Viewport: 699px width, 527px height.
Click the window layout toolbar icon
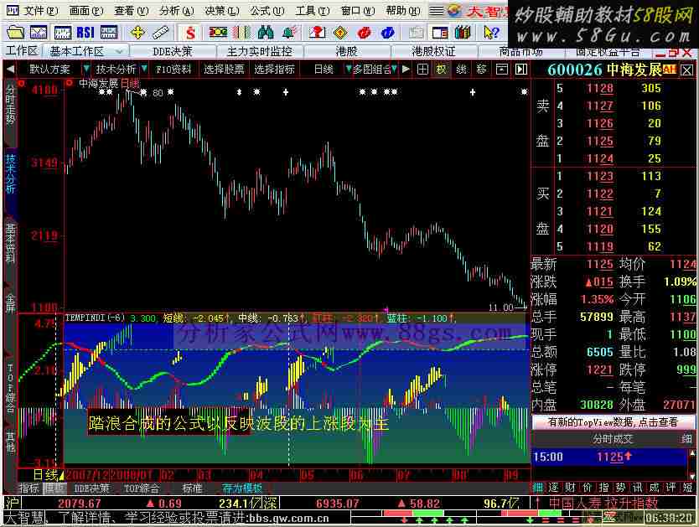(439, 32)
